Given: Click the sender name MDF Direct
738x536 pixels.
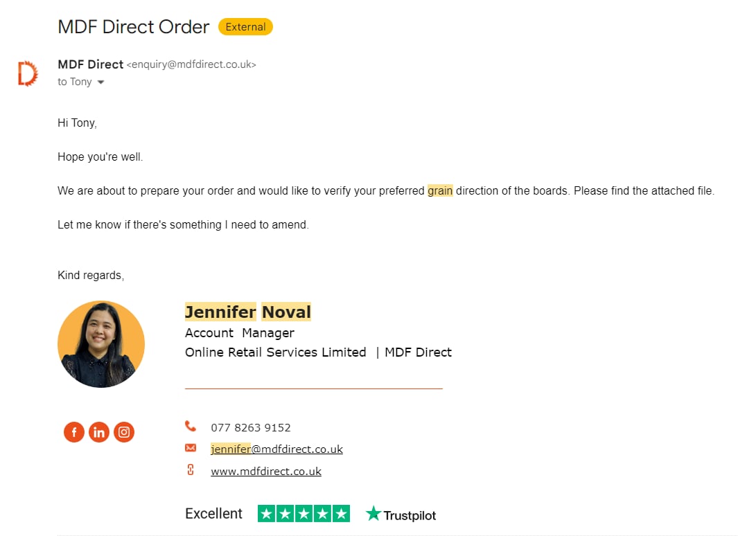Looking at the screenshot, I should click(x=90, y=64).
